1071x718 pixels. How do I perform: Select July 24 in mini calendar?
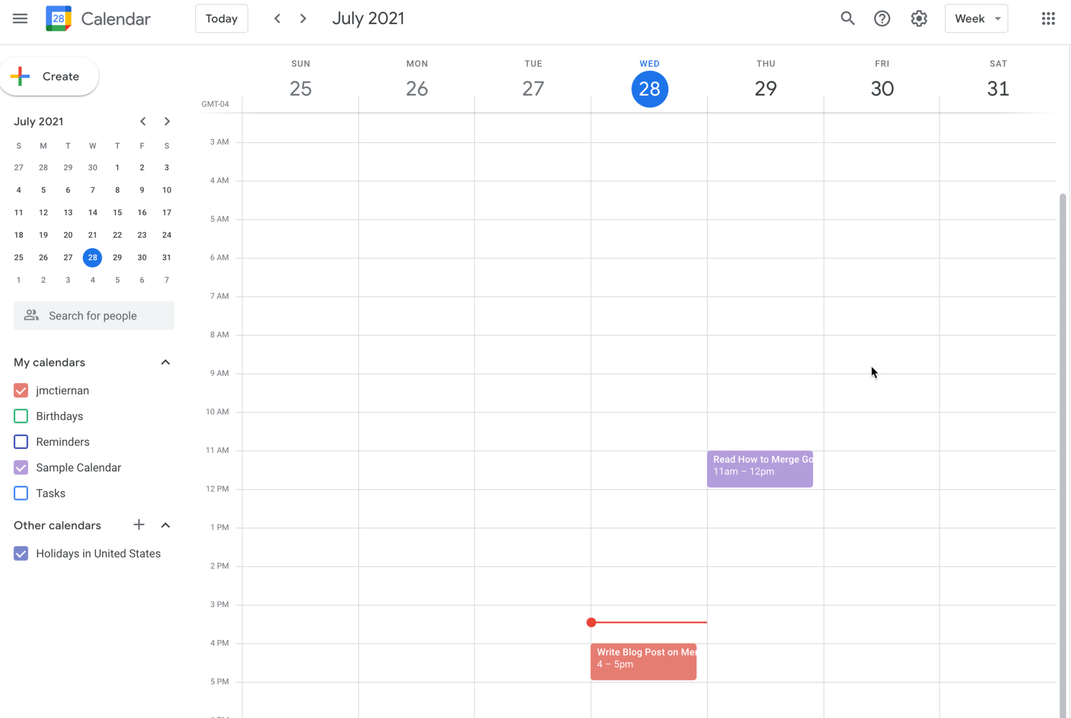(x=166, y=235)
